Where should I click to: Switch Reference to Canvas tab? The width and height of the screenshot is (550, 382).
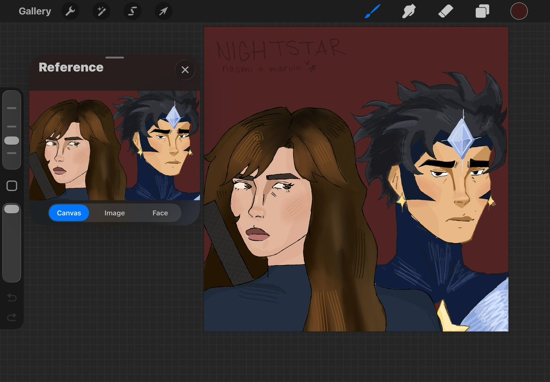[69, 213]
